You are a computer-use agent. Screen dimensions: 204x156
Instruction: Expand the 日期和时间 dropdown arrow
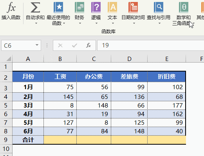(x=134, y=23)
